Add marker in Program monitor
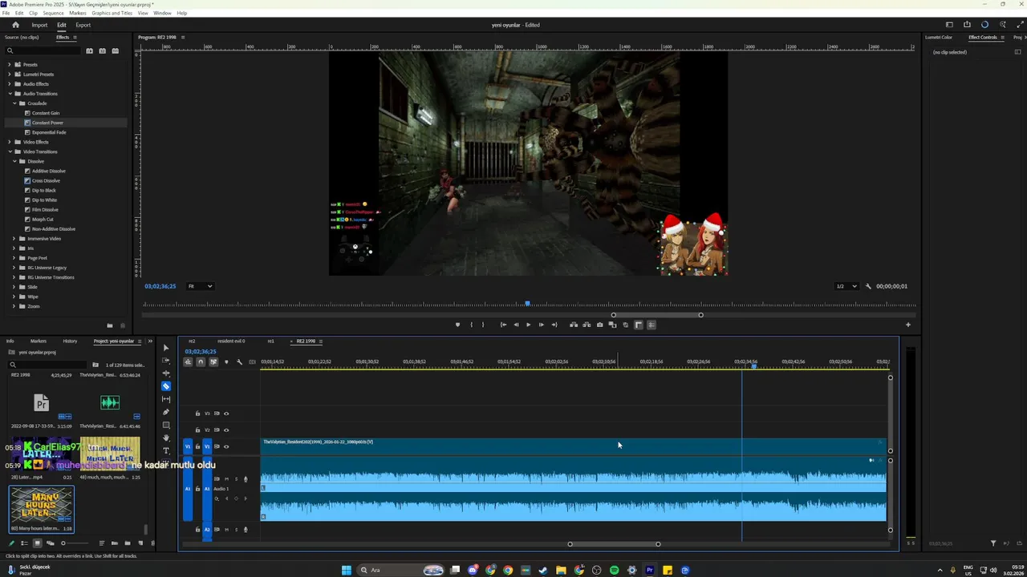Viewport: 1027px width, 577px height. click(x=457, y=325)
